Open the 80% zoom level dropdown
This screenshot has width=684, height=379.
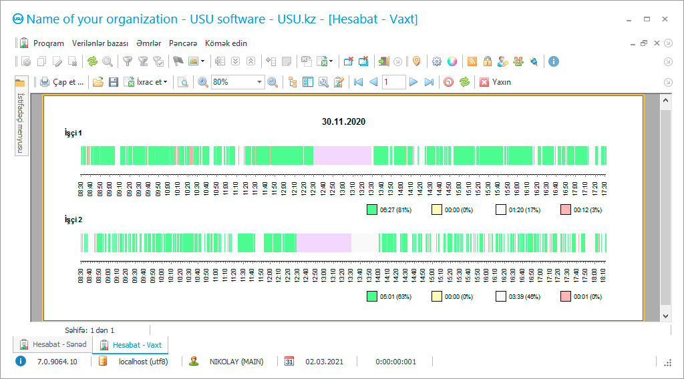coord(259,82)
